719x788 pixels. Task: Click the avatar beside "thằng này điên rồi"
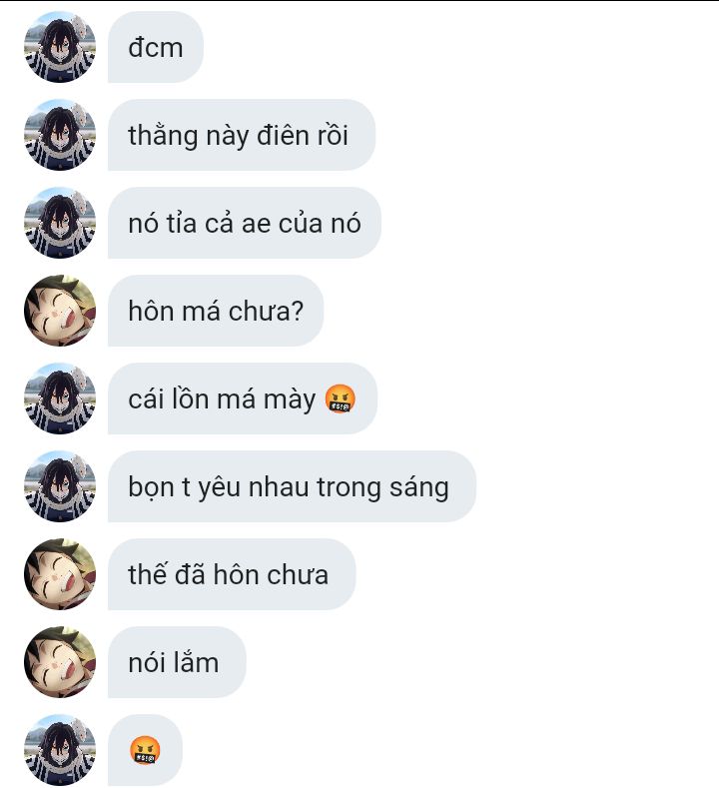click(x=60, y=135)
